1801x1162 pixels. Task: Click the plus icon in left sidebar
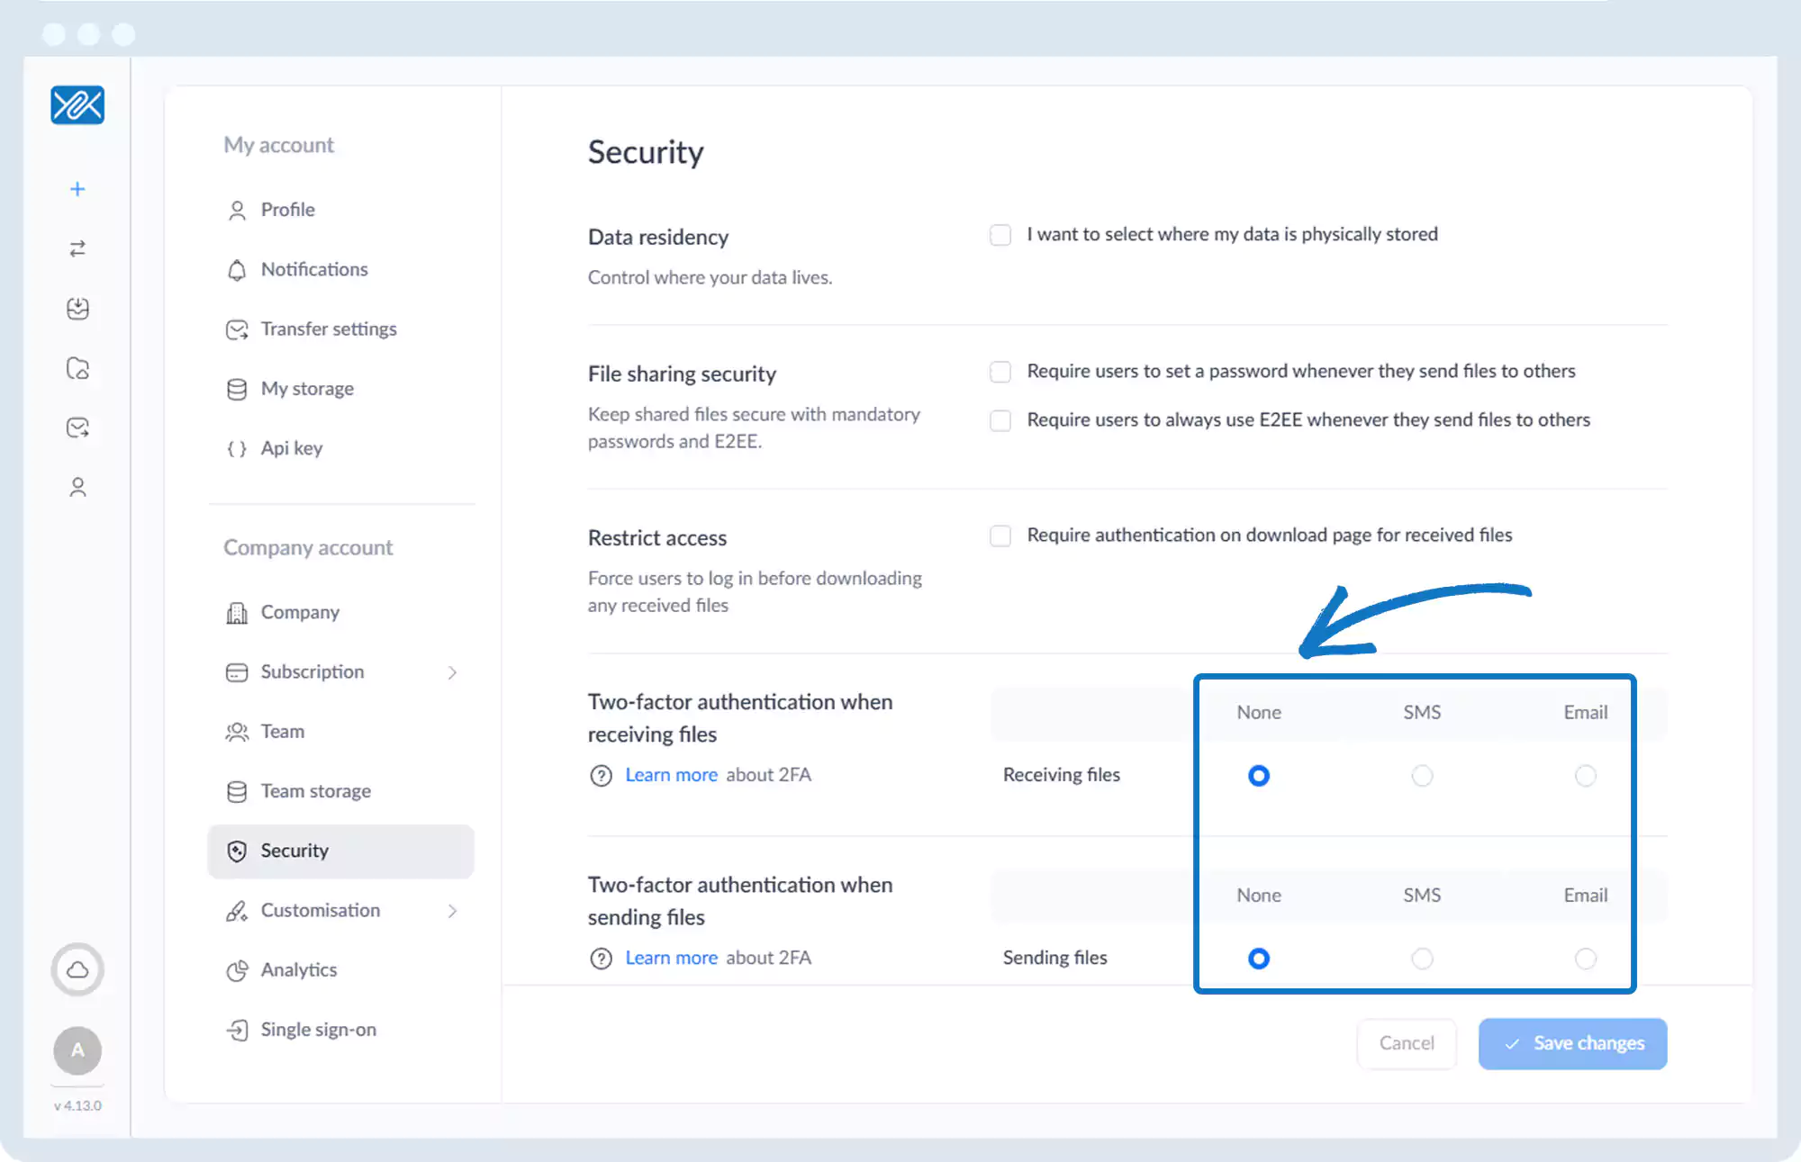pyautogui.click(x=77, y=189)
